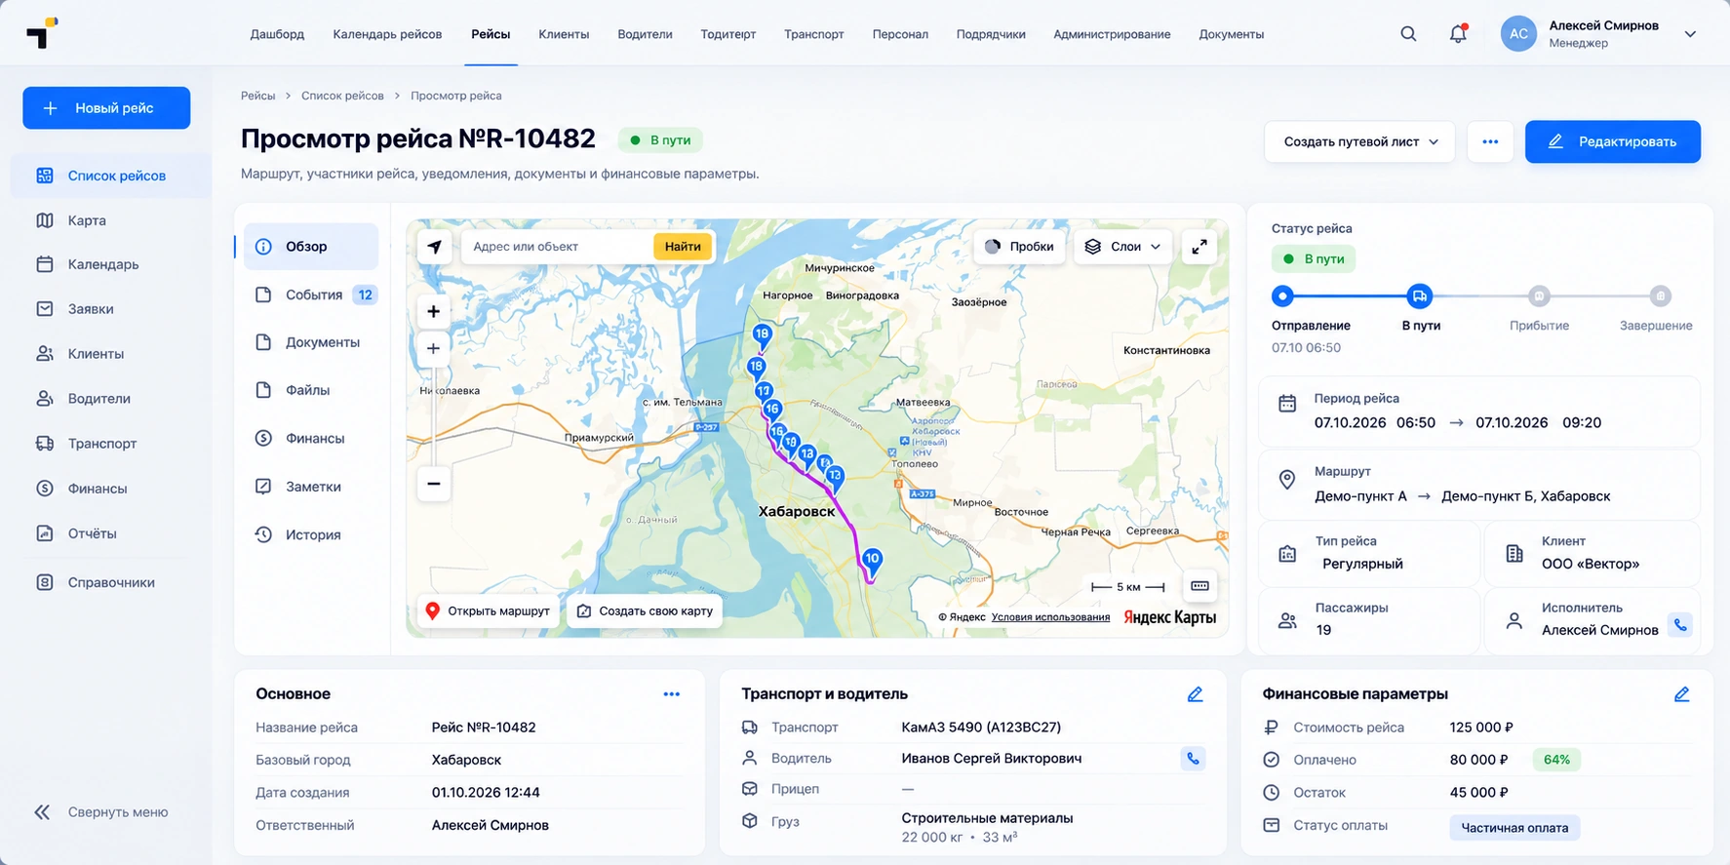This screenshot has width=1730, height=865.
Task: Edit the Транспорт и водитель card
Action: click(1195, 694)
